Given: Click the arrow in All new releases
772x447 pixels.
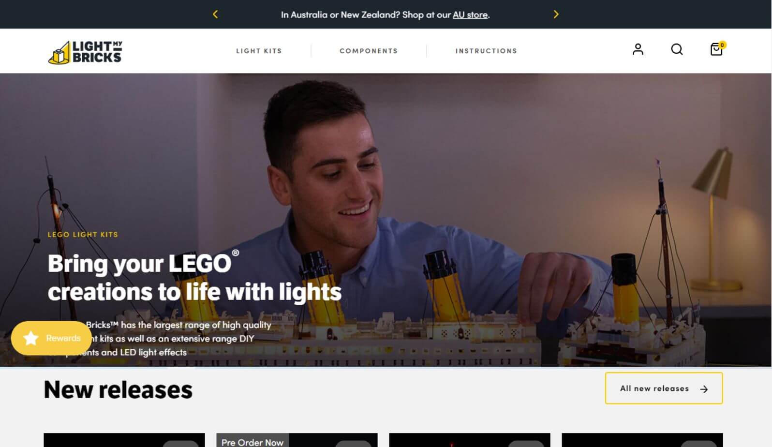Looking at the screenshot, I should (x=704, y=389).
